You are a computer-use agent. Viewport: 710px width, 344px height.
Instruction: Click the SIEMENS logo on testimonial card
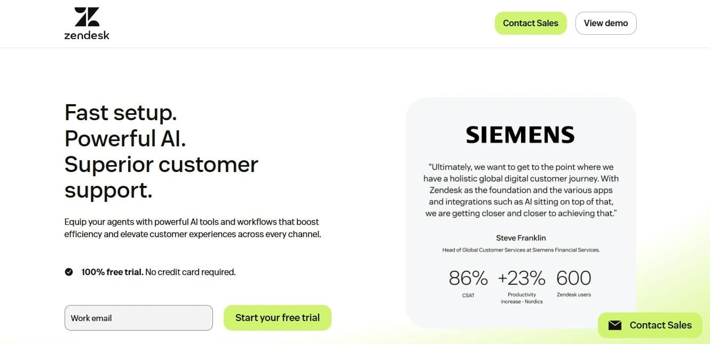(520, 134)
